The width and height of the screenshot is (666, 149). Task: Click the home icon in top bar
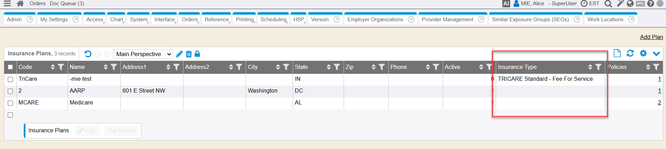pos(20,3)
